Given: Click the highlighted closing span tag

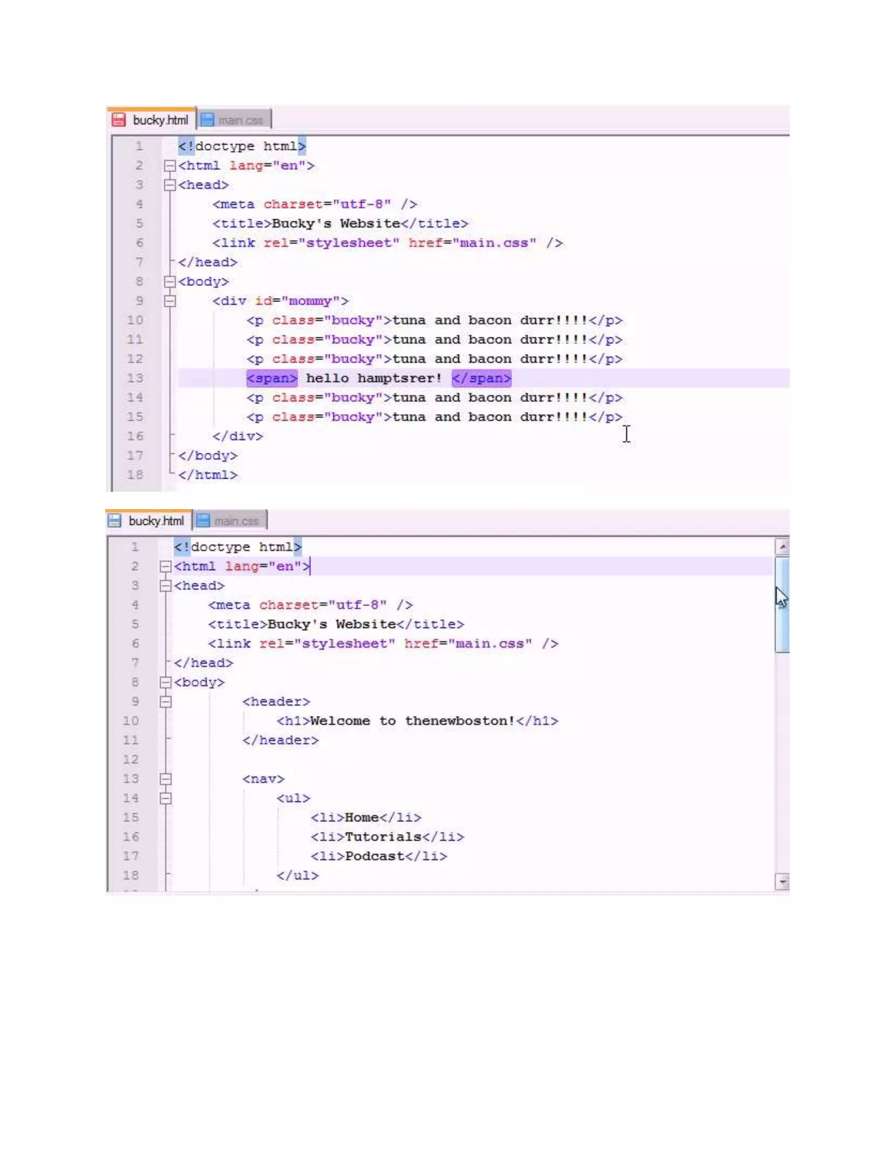Looking at the screenshot, I should click(x=482, y=378).
